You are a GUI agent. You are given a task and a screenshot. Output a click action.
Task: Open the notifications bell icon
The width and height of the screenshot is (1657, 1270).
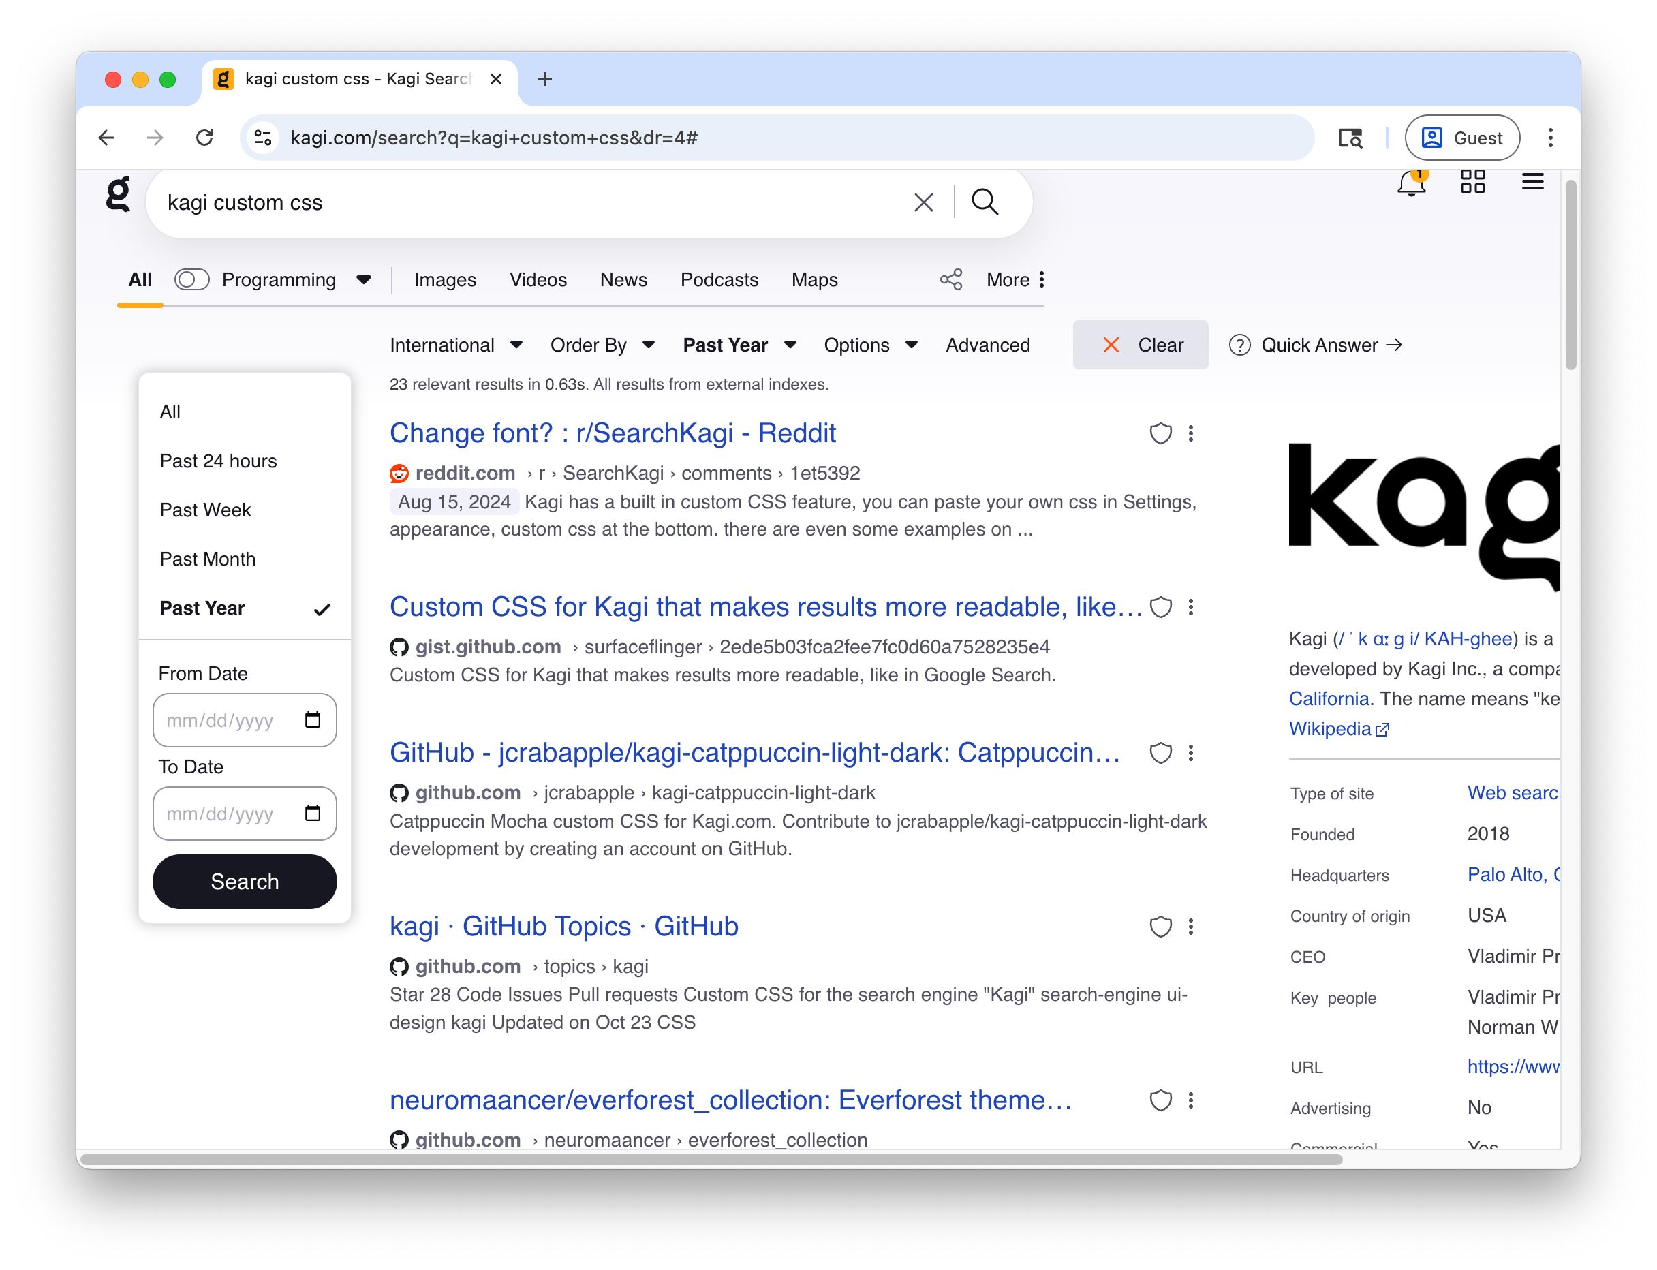coord(1410,184)
